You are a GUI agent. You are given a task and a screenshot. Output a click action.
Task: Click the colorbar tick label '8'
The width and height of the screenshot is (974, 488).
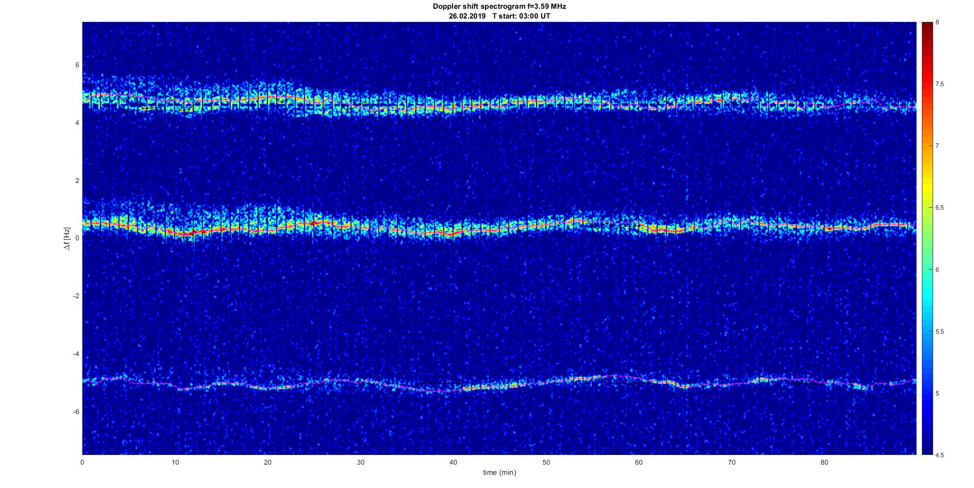point(937,22)
